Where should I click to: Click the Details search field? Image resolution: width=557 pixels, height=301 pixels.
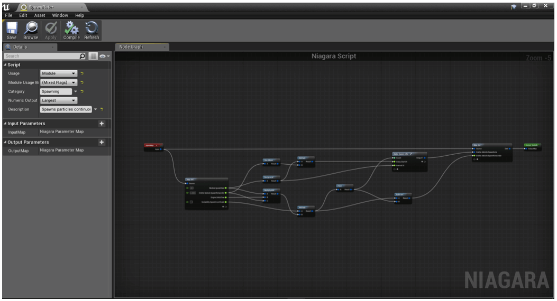tap(40, 56)
